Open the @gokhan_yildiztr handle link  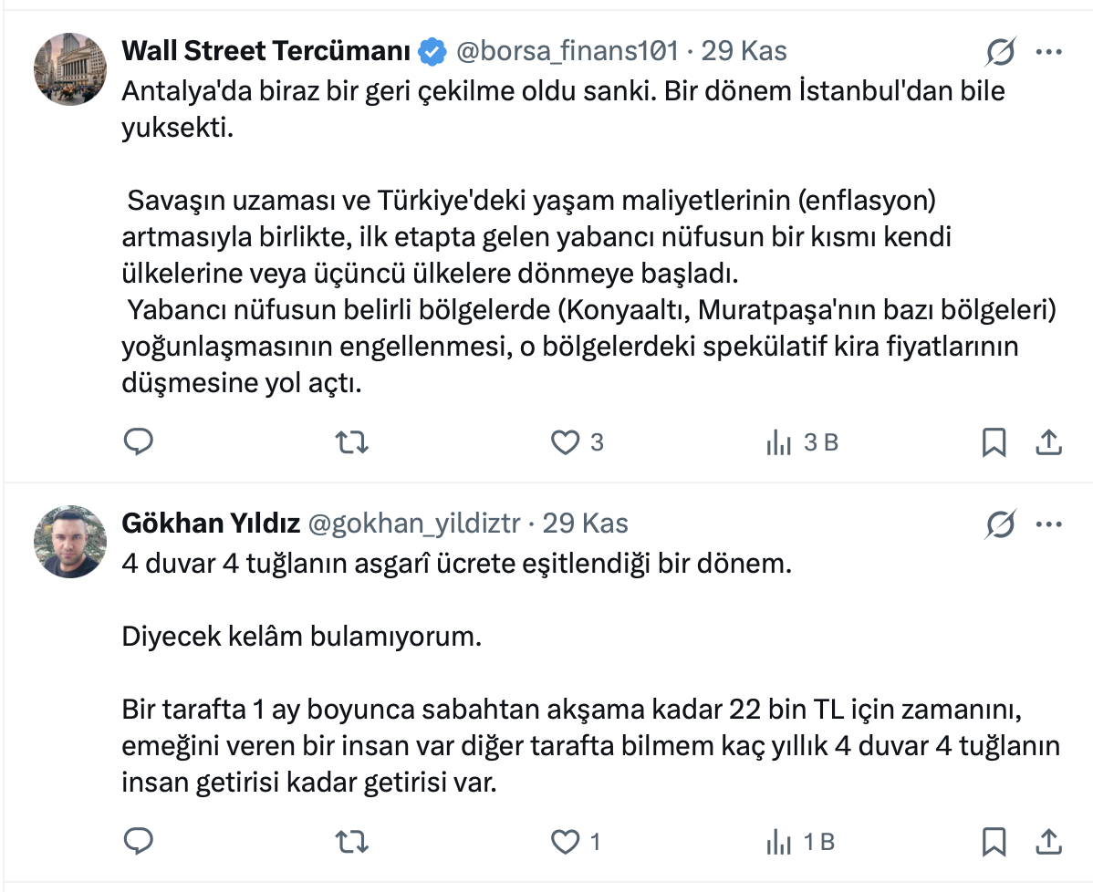(x=414, y=524)
